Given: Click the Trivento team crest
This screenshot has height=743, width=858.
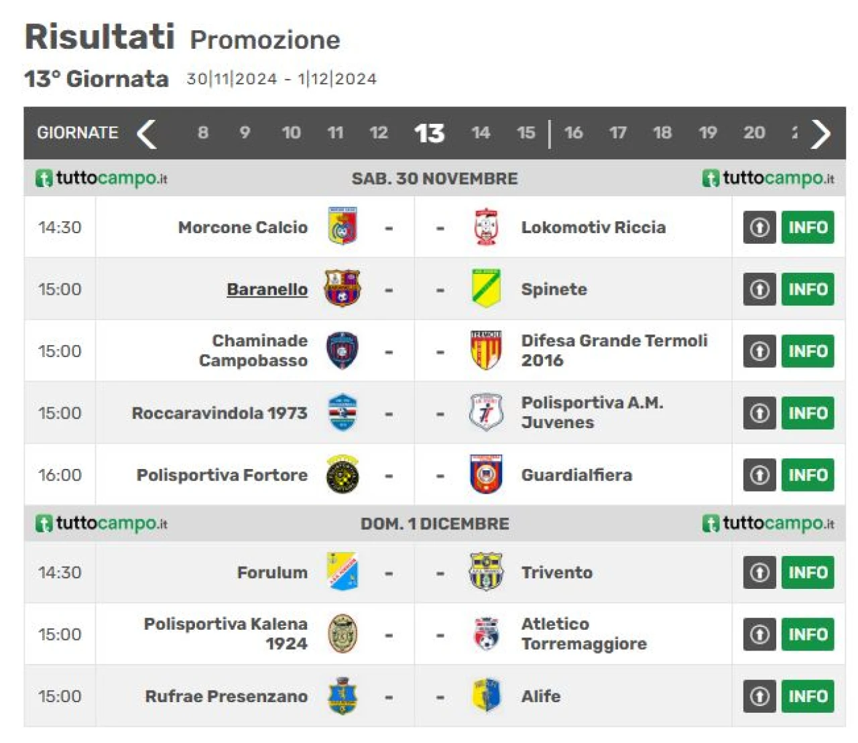Looking at the screenshot, I should [x=486, y=572].
